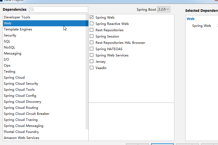This screenshot has height=145, width=218.
Task: Focus the Dependencies search field
Action: (59, 9)
